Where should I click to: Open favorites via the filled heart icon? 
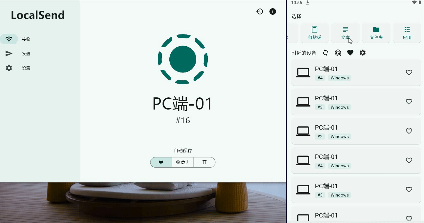[x=350, y=53]
